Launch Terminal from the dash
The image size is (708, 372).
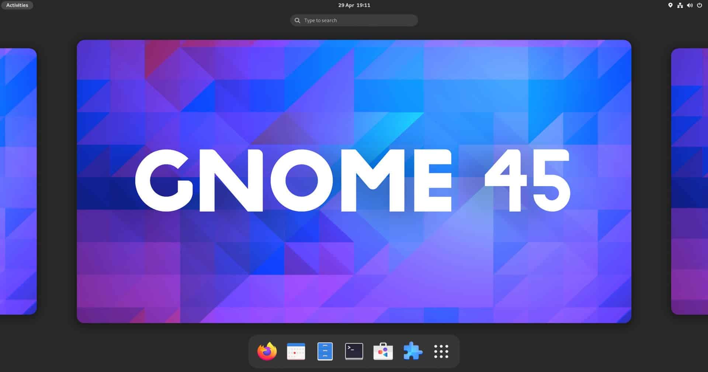pyautogui.click(x=354, y=351)
